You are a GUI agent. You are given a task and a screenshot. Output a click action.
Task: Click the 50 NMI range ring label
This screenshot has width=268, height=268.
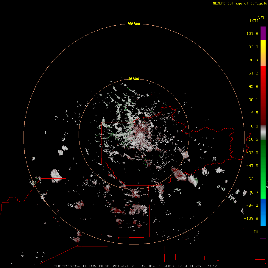coord(134,79)
